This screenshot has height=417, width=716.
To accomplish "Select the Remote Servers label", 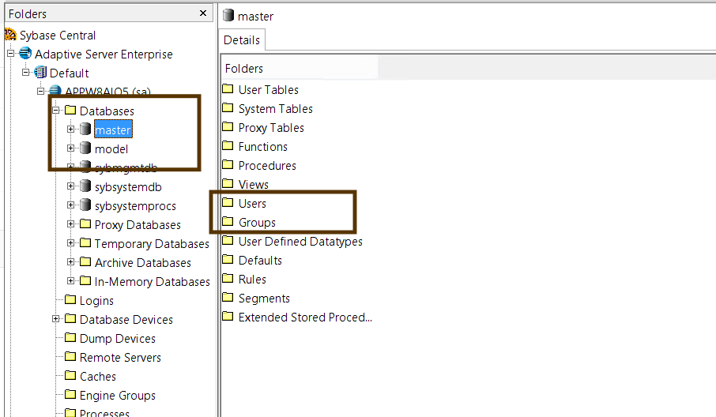I will click(120, 357).
